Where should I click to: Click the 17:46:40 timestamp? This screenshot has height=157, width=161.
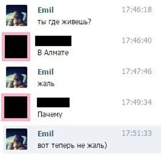point(137,41)
